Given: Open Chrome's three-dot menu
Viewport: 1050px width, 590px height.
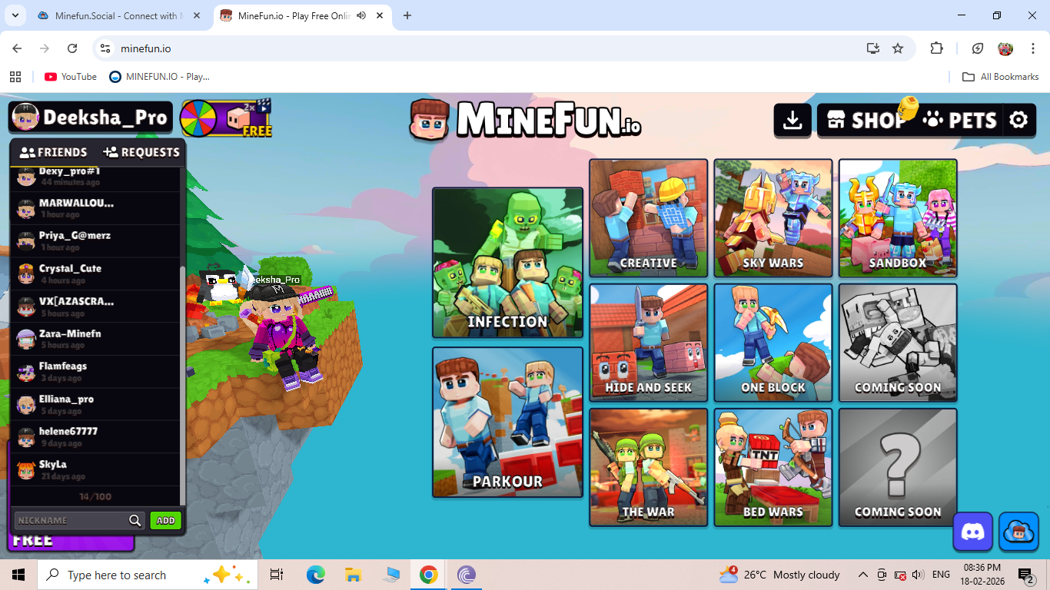Looking at the screenshot, I should (x=1033, y=48).
